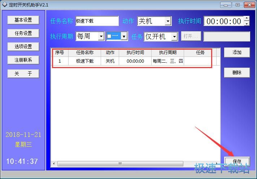Open the weekday checkbox dropdown
Image resolution: width=257 pixels, height=179 pixels.
pyautogui.click(x=124, y=36)
